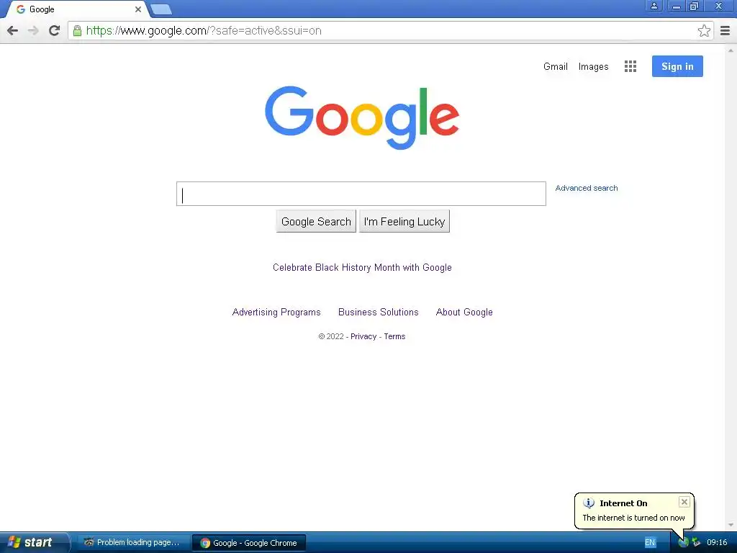Viewport: 737px width, 553px height.
Task: Open Celebrate Black History Month link
Action: click(x=362, y=268)
